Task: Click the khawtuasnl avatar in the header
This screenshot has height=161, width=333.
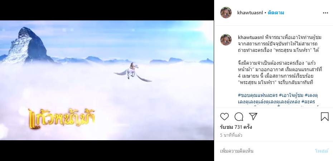Action: pos(226,13)
